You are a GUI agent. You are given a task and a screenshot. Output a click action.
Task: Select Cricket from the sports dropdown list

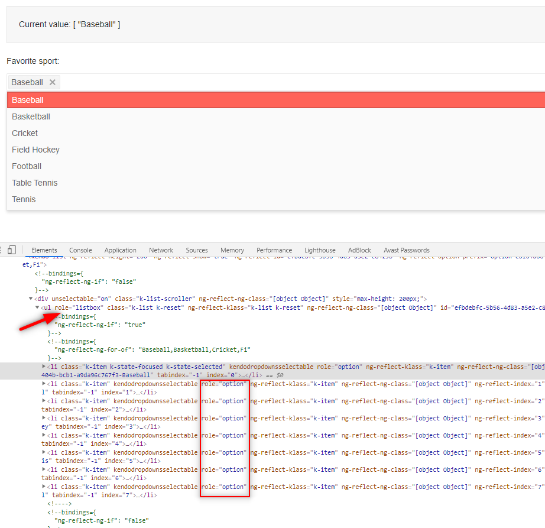coord(24,133)
